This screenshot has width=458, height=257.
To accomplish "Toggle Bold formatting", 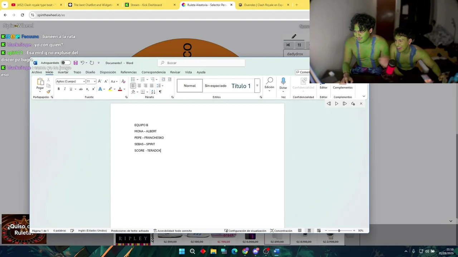I will [59, 89].
